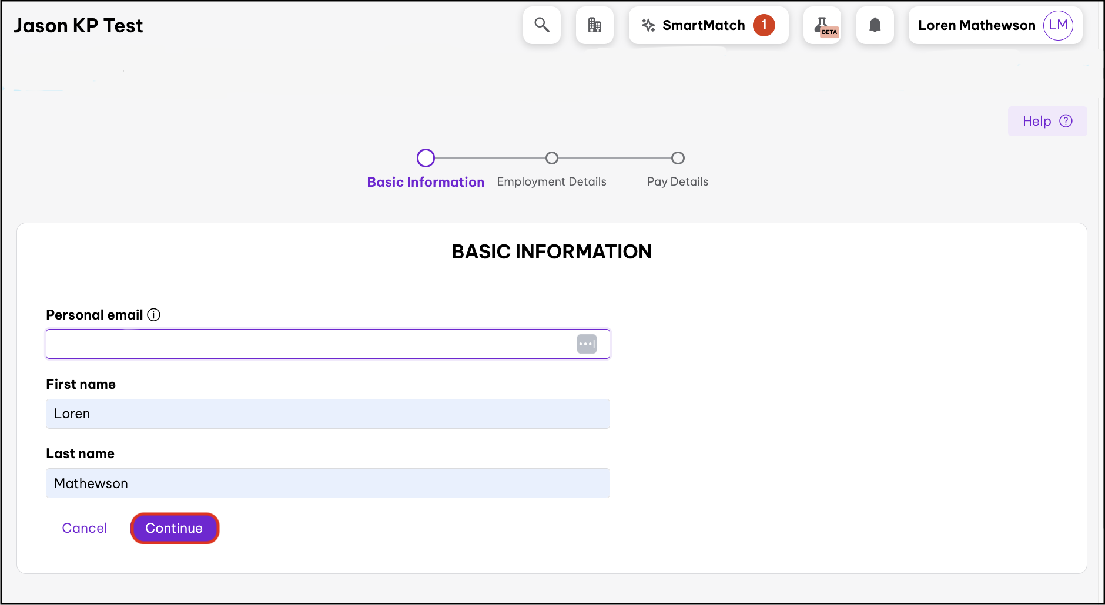Select the Employment Details step circle
This screenshot has height=605, width=1105.
point(551,158)
